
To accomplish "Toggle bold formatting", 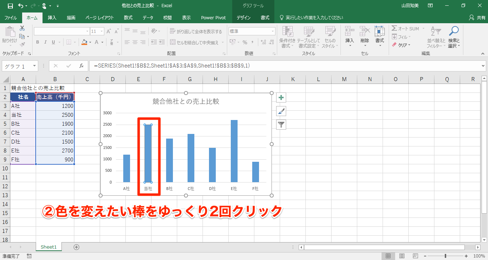I will (38, 42).
